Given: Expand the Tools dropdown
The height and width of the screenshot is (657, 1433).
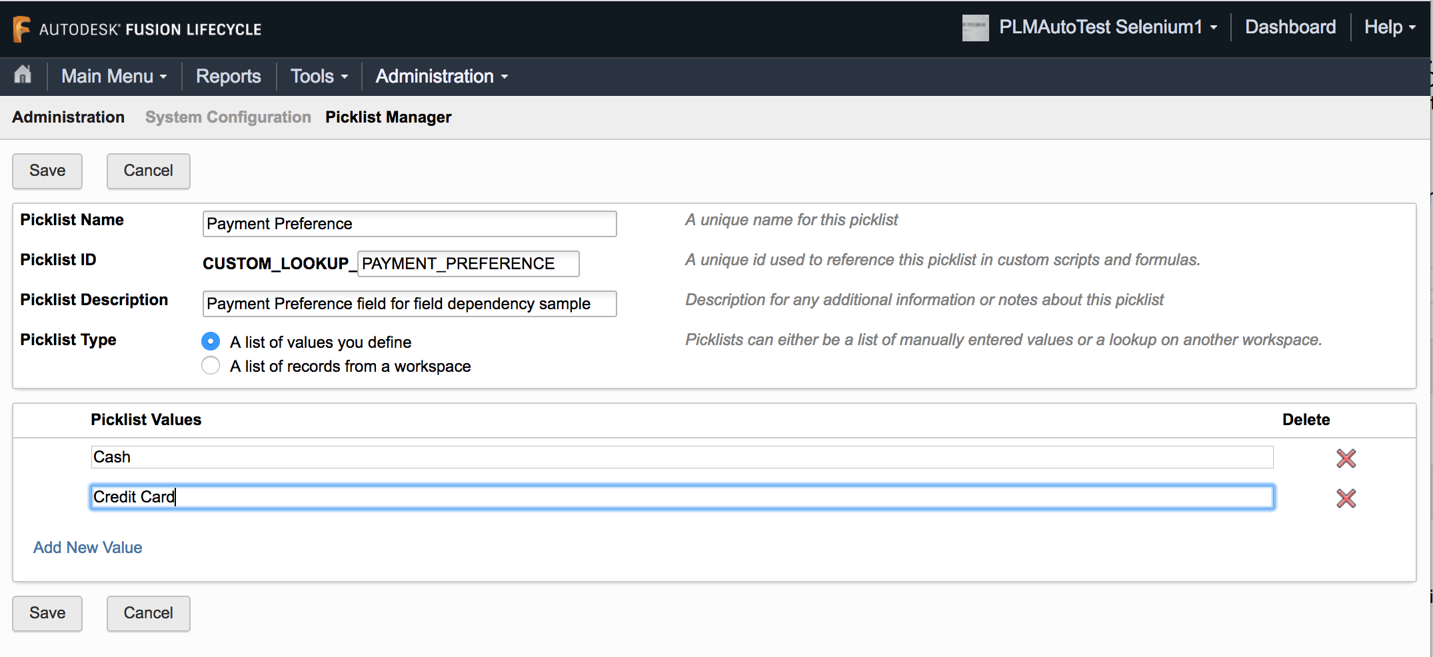Looking at the screenshot, I should 318,76.
